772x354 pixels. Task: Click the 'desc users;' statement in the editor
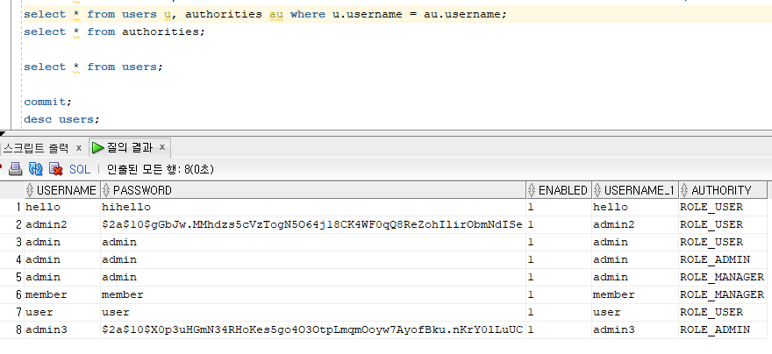61,119
